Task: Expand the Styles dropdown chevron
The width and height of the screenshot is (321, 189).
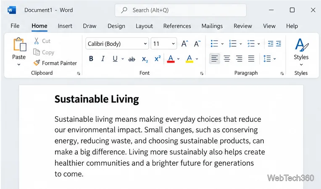Action: tap(301, 65)
